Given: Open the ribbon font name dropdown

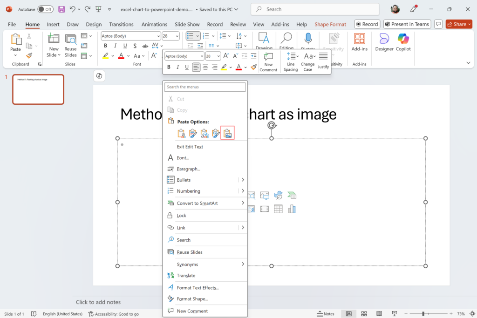Looking at the screenshot, I should tap(158, 36).
